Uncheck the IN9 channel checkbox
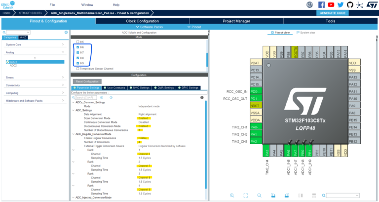379x202 pixels. 78,63
